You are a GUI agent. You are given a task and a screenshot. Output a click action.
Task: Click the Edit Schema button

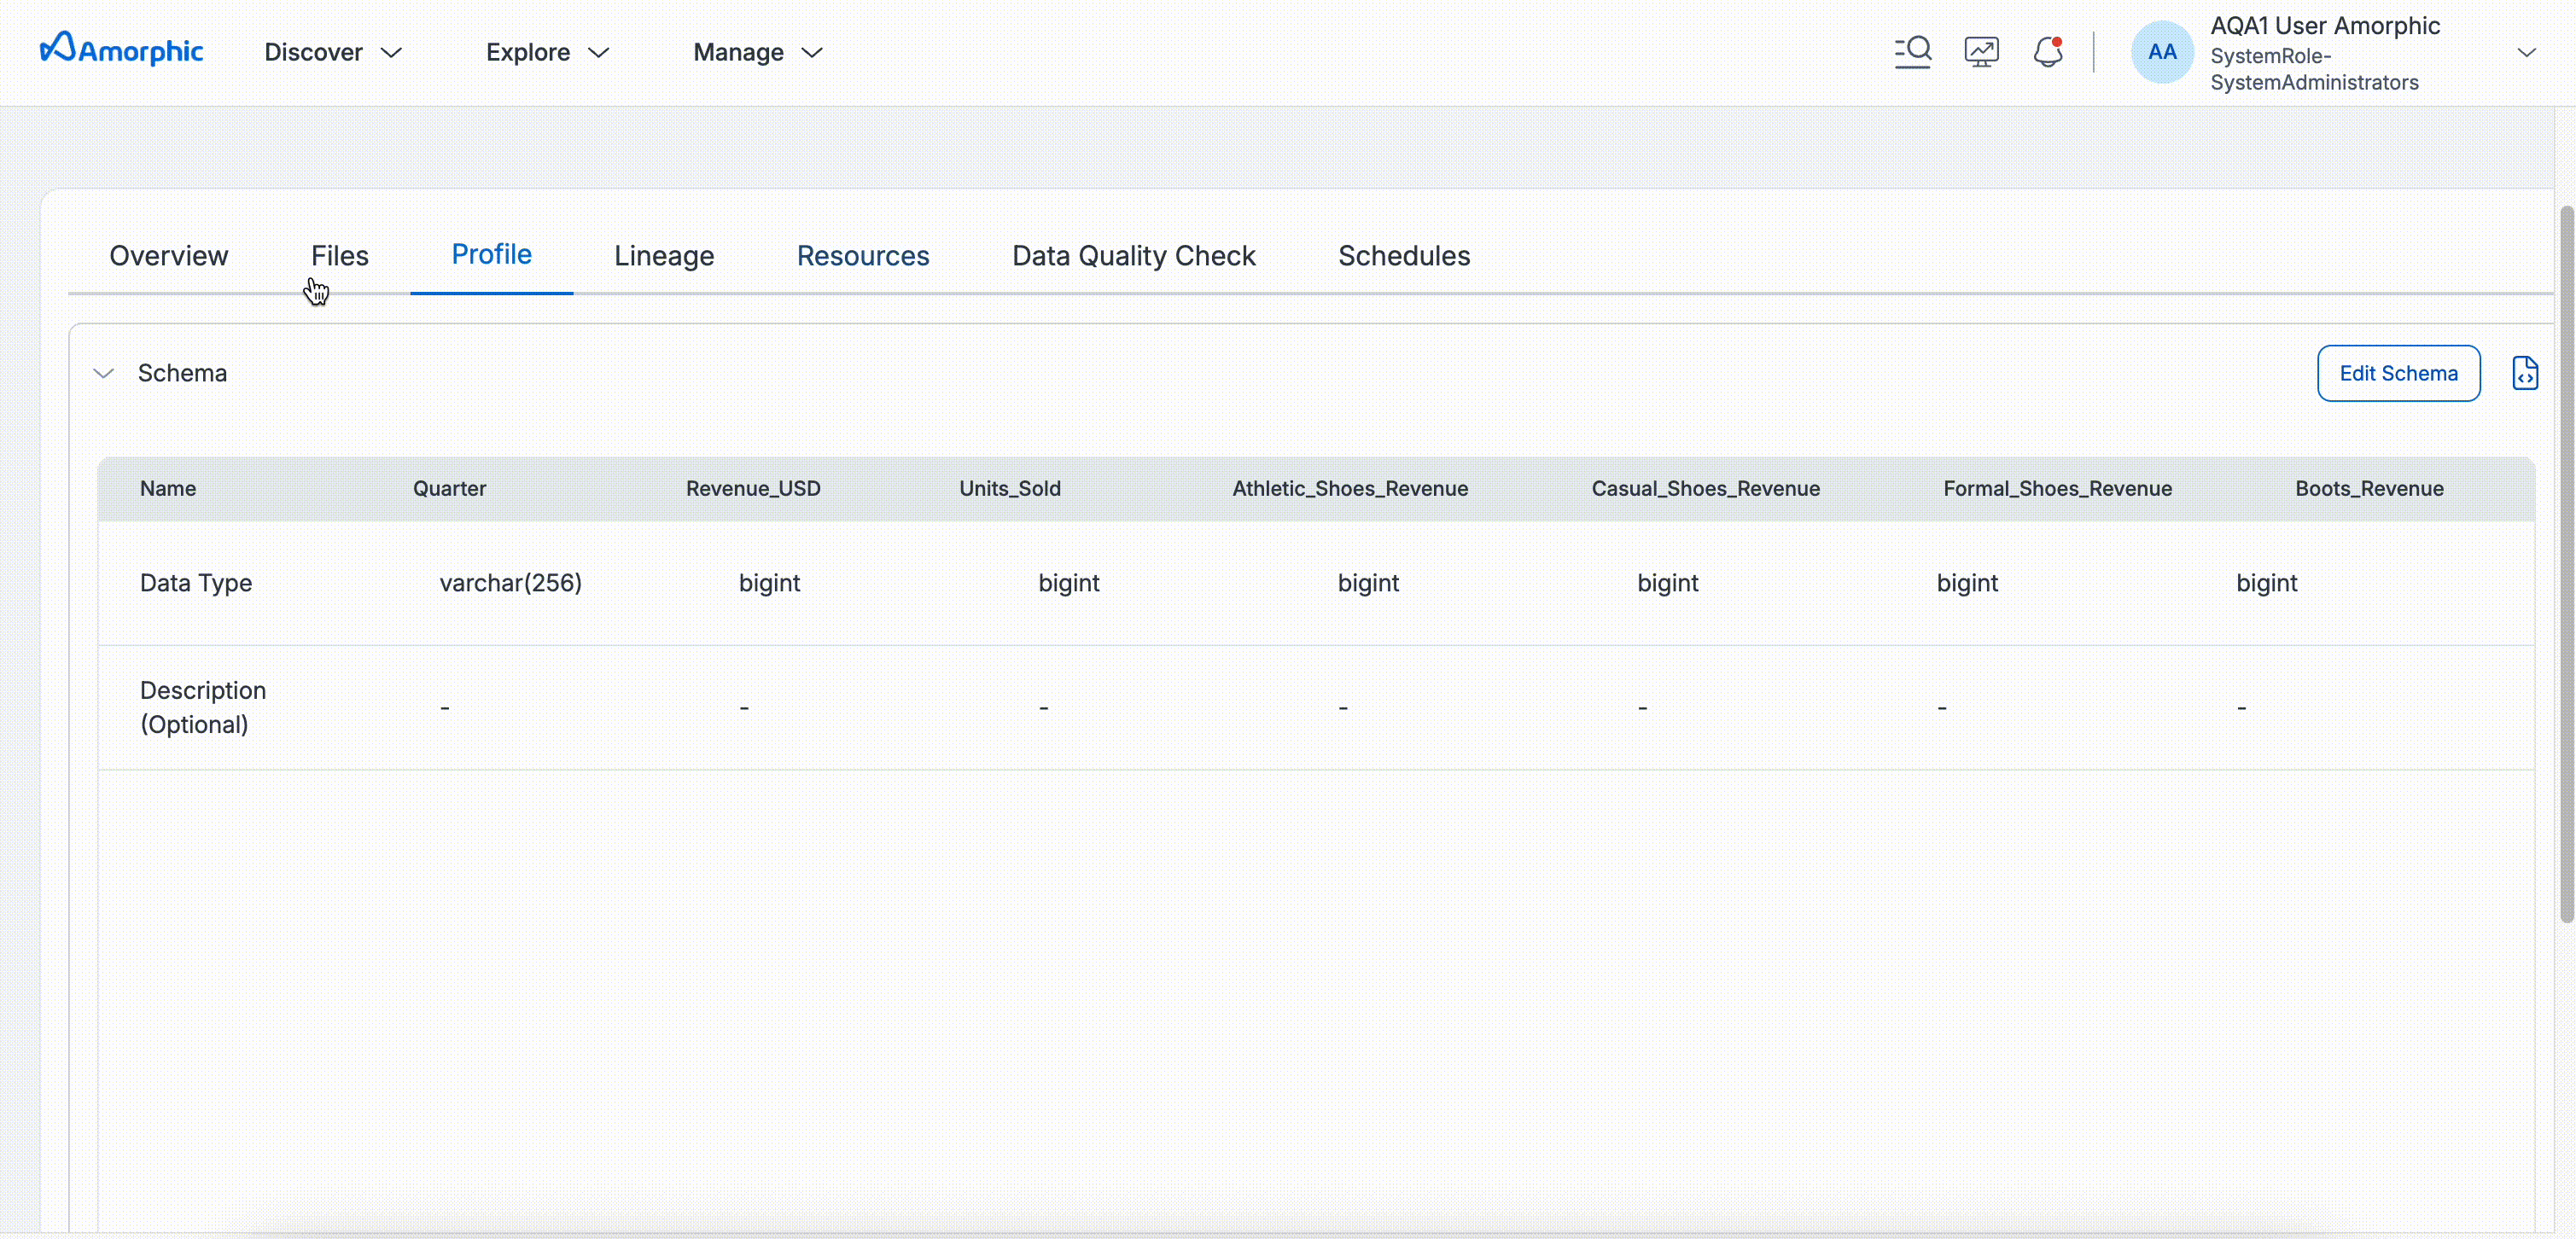2398,373
